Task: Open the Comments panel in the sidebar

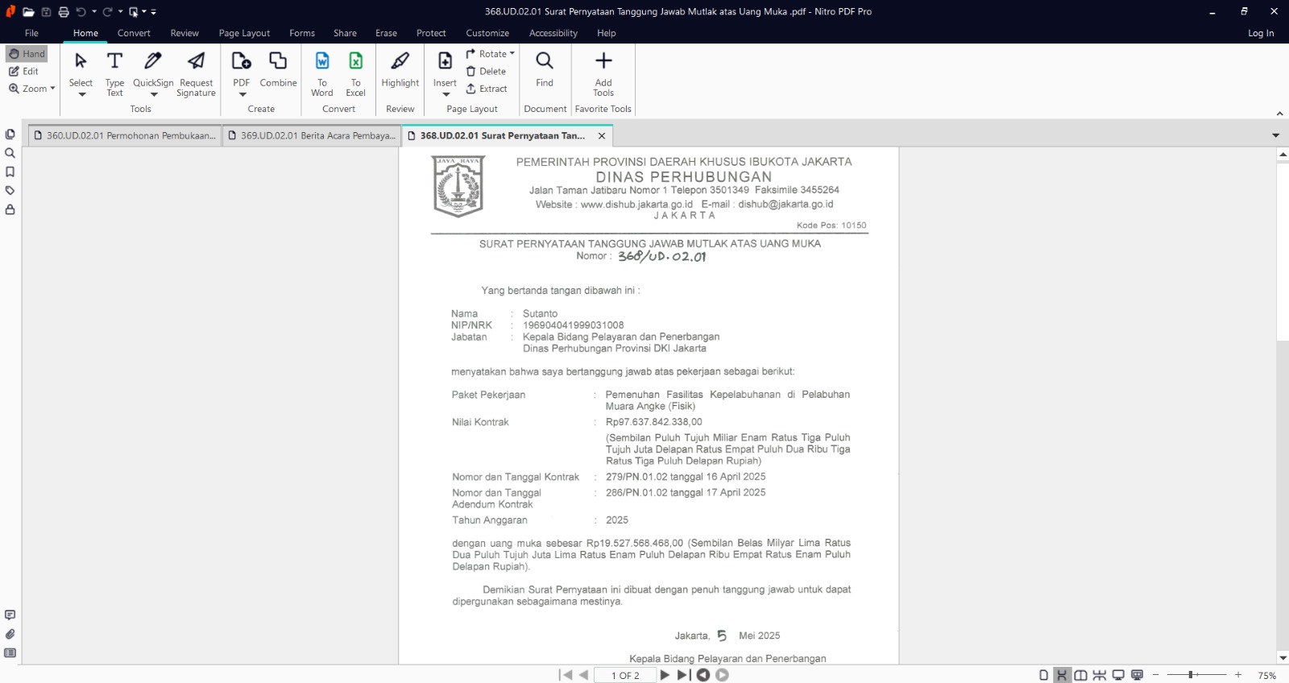Action: (x=10, y=615)
